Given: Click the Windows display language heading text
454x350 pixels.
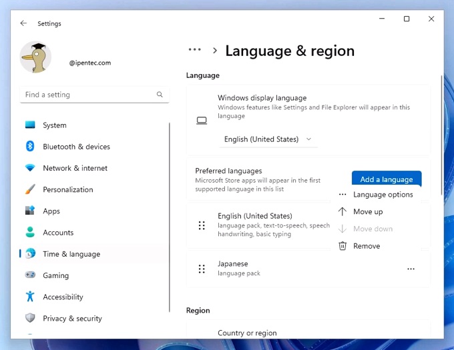Looking at the screenshot, I should (262, 98).
